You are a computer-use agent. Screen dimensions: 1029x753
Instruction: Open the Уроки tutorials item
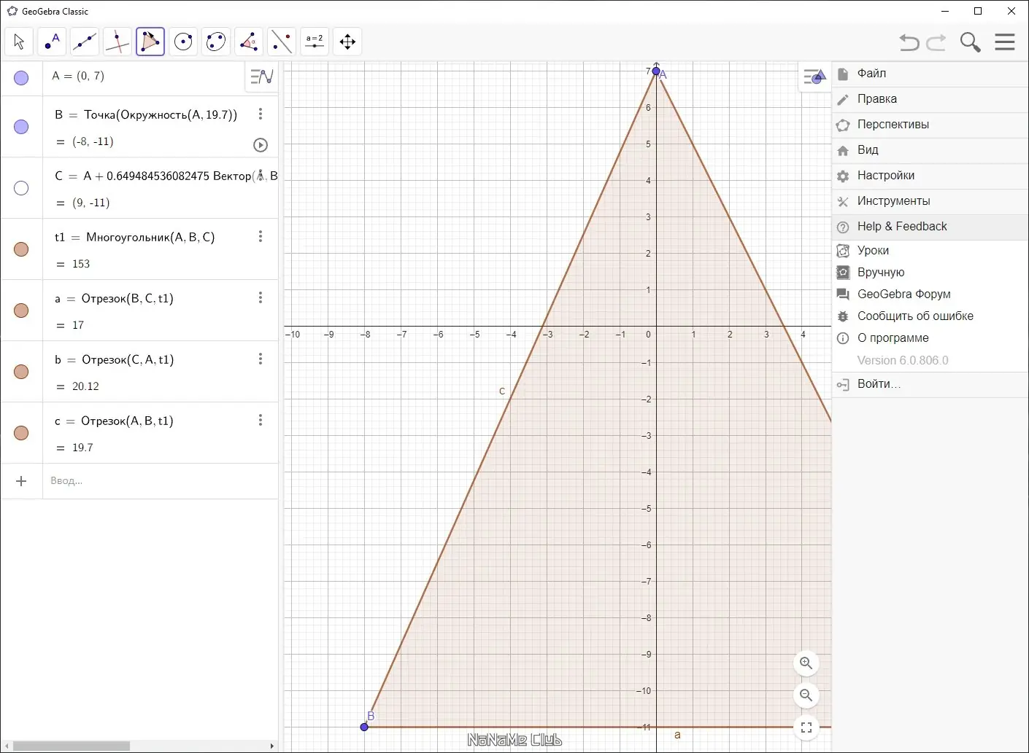tap(930, 251)
